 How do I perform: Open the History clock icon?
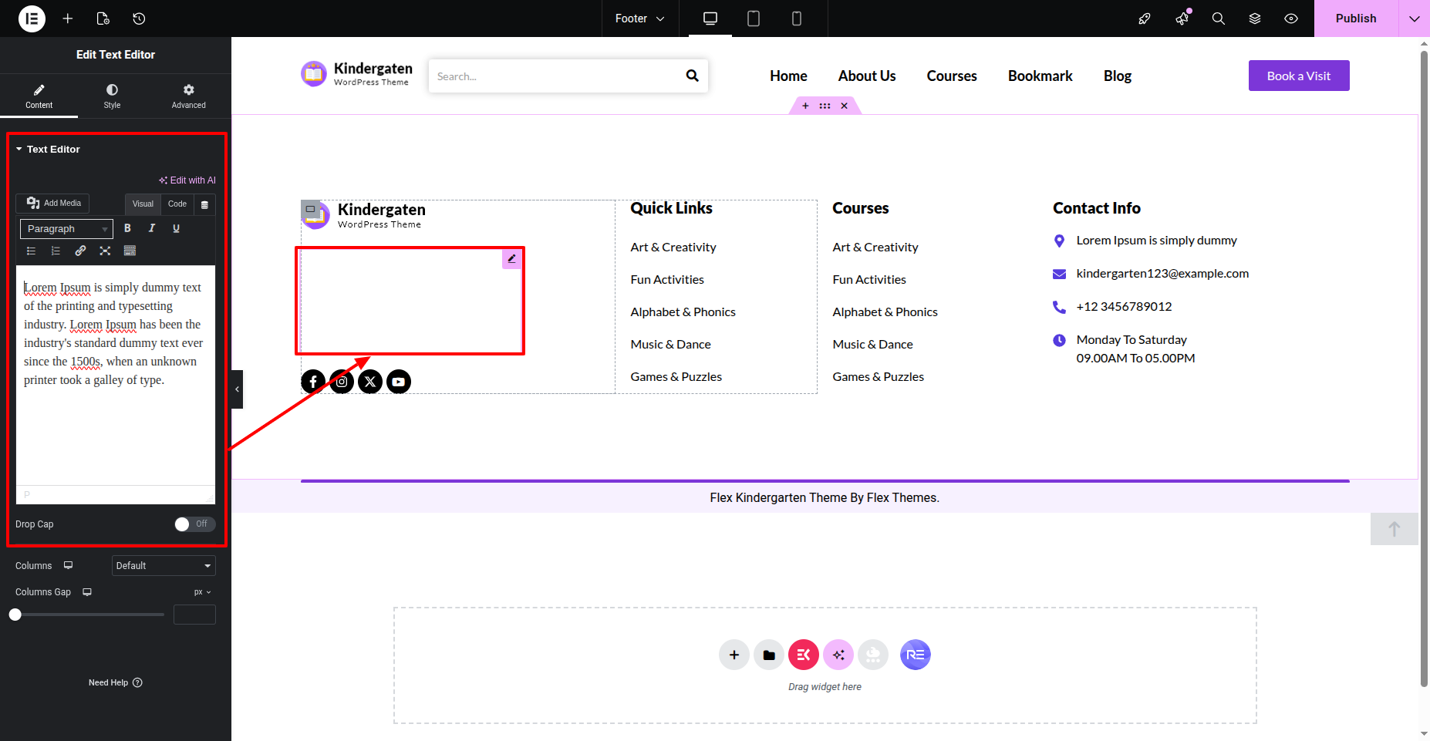(x=139, y=19)
